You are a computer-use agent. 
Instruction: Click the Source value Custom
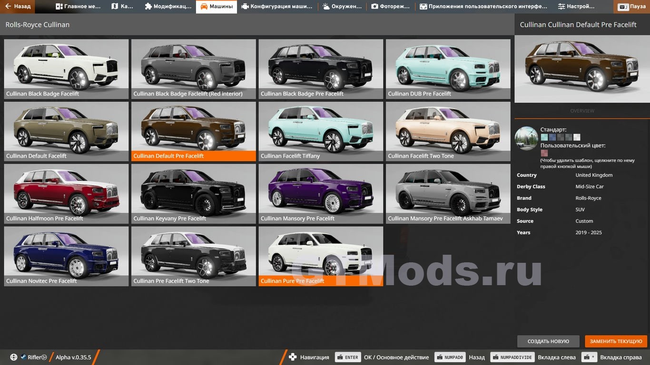coord(584,221)
